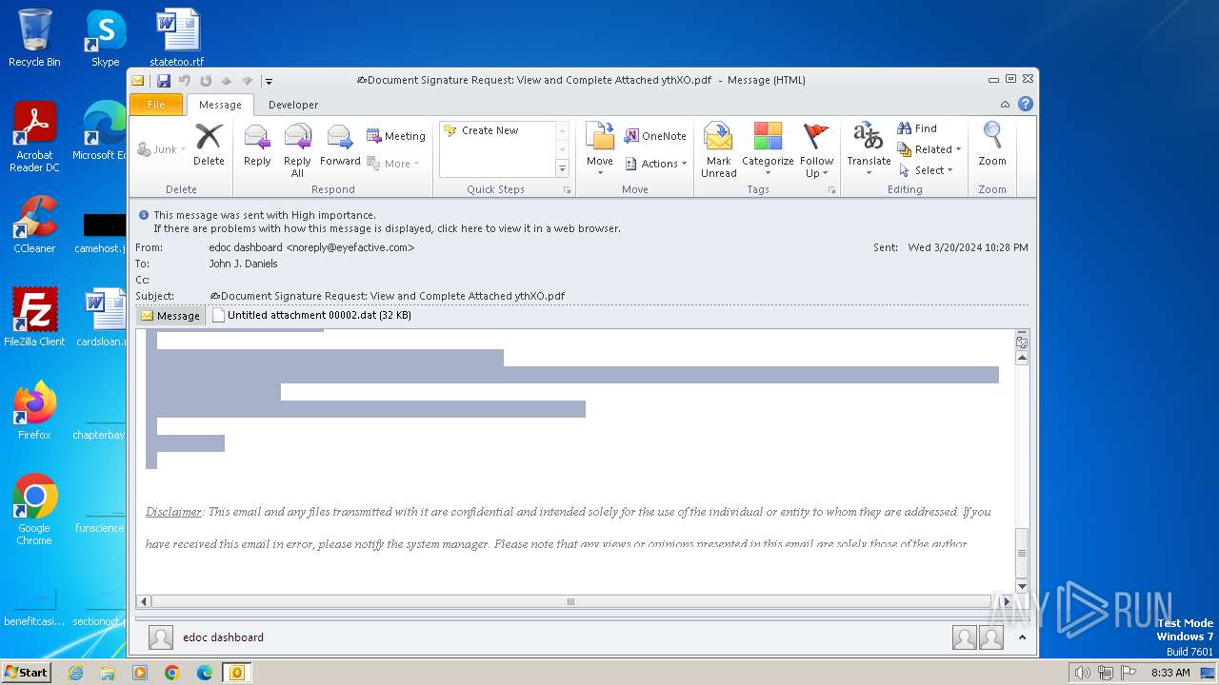Open the Recycle Bin desktop icon

(x=34, y=38)
